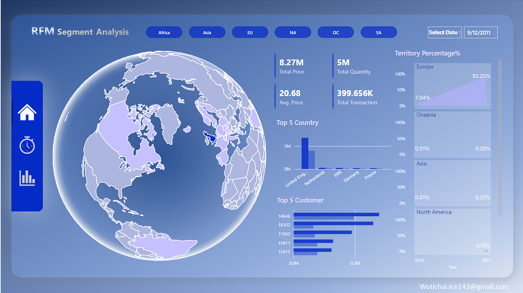This screenshot has width=523, height=293.
Task: Select the NA region button
Action: point(293,32)
